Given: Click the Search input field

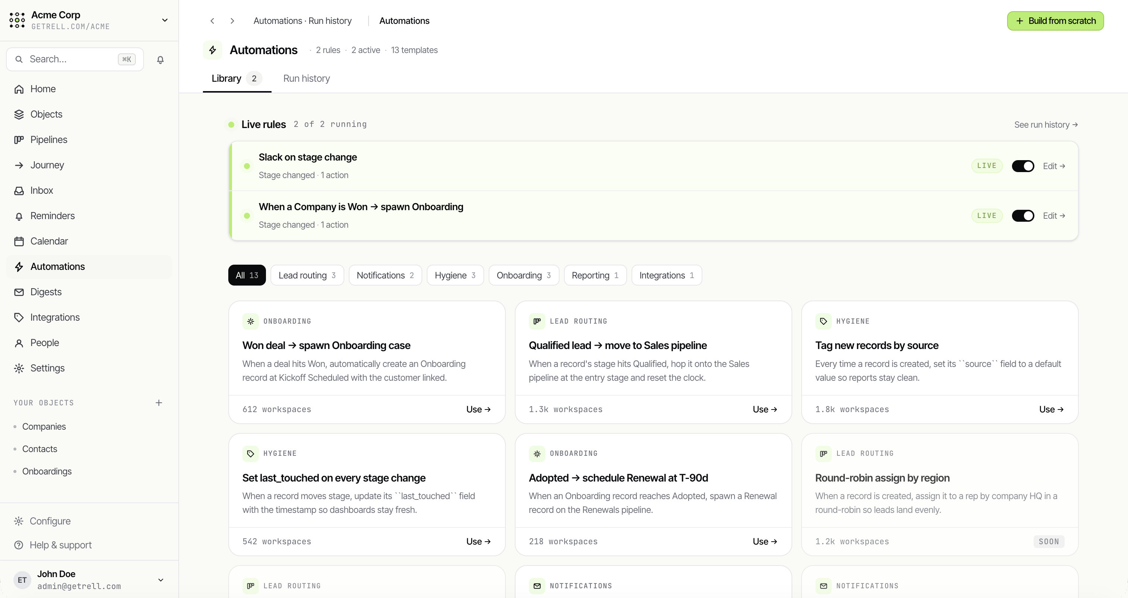Looking at the screenshot, I should point(75,60).
